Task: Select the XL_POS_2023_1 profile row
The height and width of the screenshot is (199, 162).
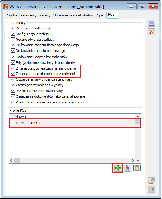Action: 72,123
